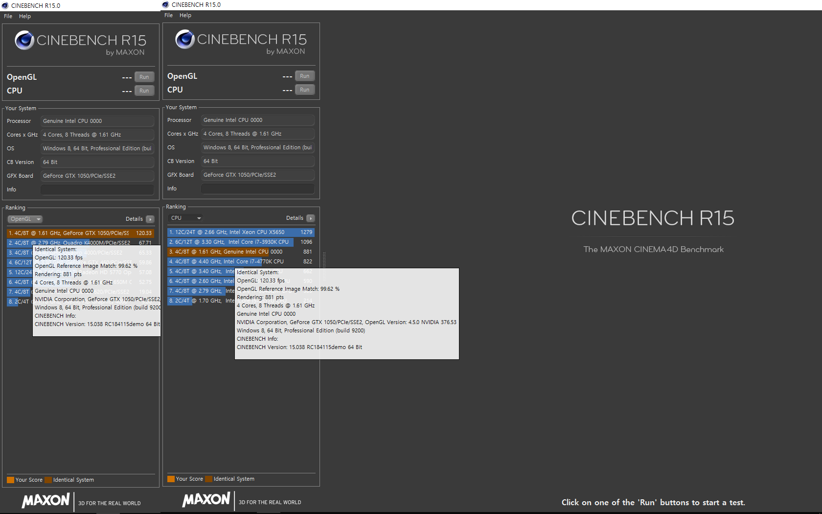Run OpenGL test in right Cinebench window
822x514 pixels.
tap(305, 76)
